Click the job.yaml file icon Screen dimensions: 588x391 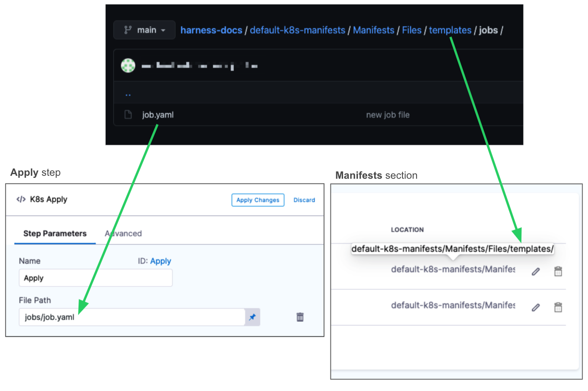(128, 115)
